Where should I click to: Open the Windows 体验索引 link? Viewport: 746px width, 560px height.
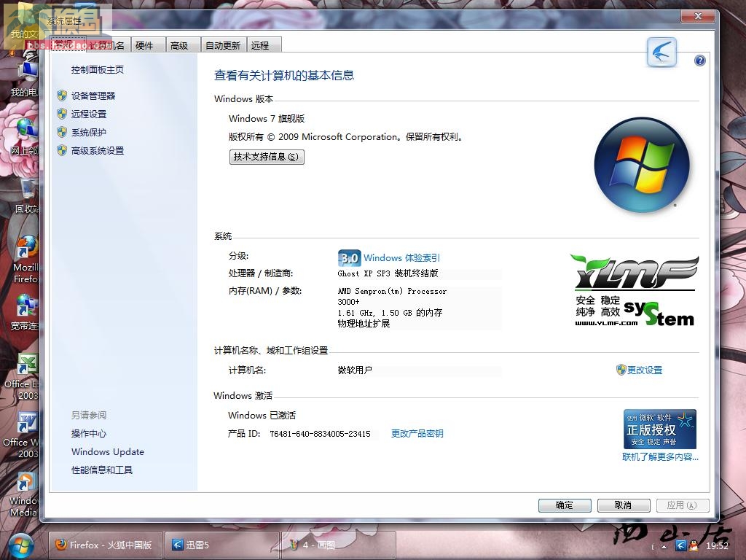pos(402,258)
